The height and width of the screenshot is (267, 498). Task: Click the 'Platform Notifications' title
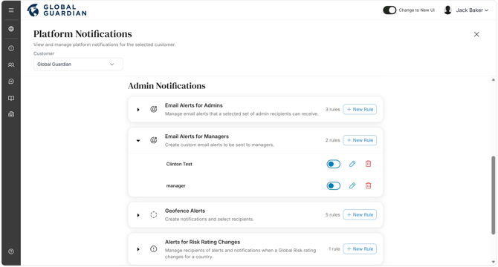(83, 34)
